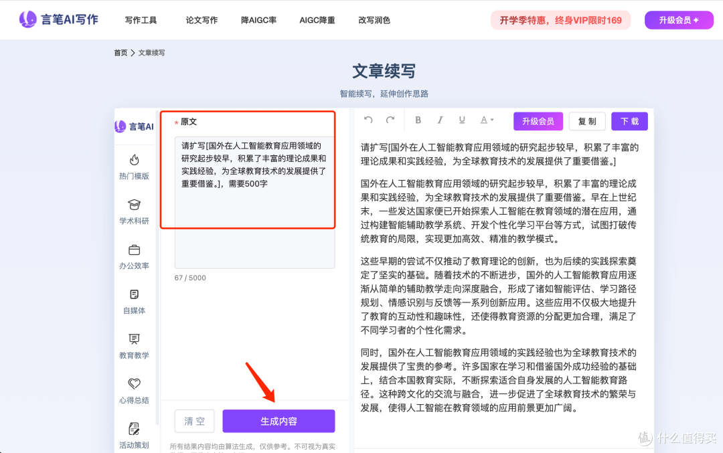Open the 改写润色 menu item
The image size is (723, 453).
(x=374, y=20)
